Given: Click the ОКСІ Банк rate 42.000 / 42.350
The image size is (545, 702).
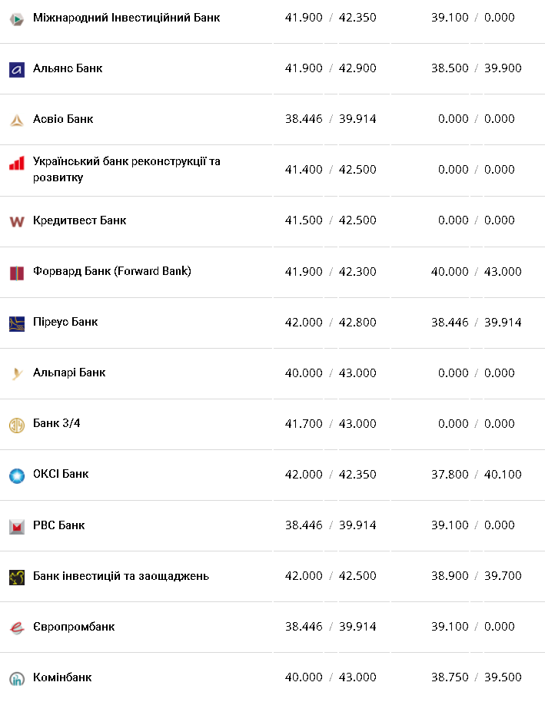Looking at the screenshot, I should click(x=331, y=475).
